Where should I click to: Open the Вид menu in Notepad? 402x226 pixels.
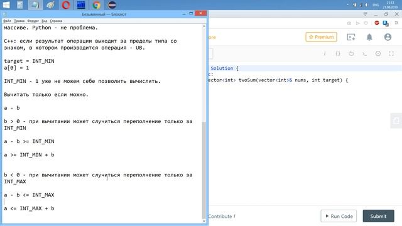tap(45, 21)
